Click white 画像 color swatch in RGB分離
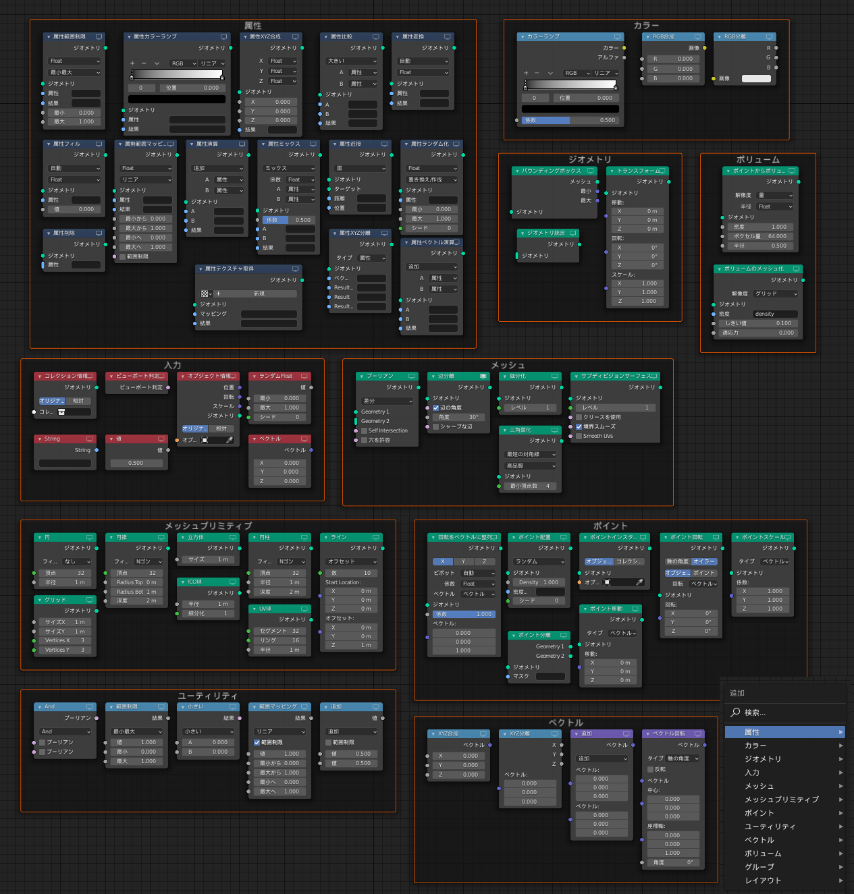The width and height of the screenshot is (854, 894). tap(756, 78)
